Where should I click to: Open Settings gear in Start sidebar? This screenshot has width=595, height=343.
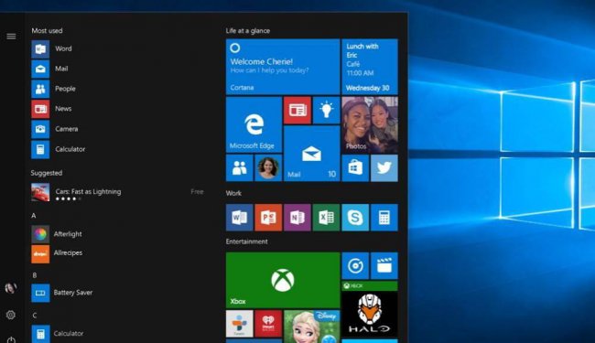(x=11, y=315)
